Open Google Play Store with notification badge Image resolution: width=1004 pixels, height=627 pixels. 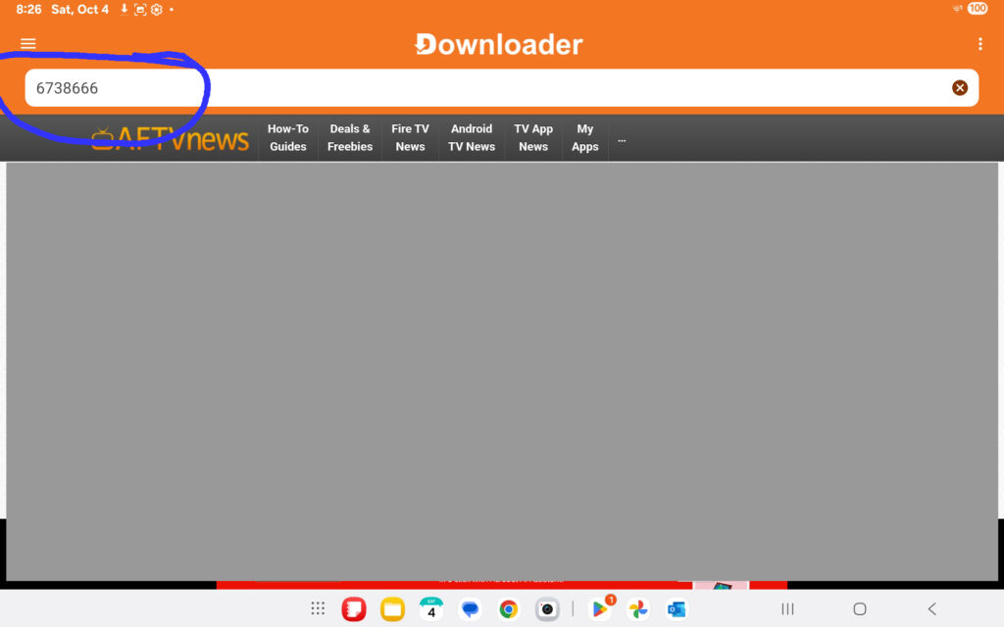click(x=599, y=609)
